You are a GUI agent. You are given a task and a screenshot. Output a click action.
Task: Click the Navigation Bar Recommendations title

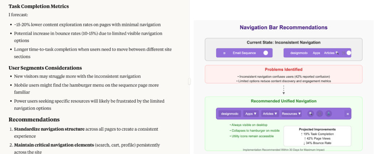pyautogui.click(x=283, y=27)
